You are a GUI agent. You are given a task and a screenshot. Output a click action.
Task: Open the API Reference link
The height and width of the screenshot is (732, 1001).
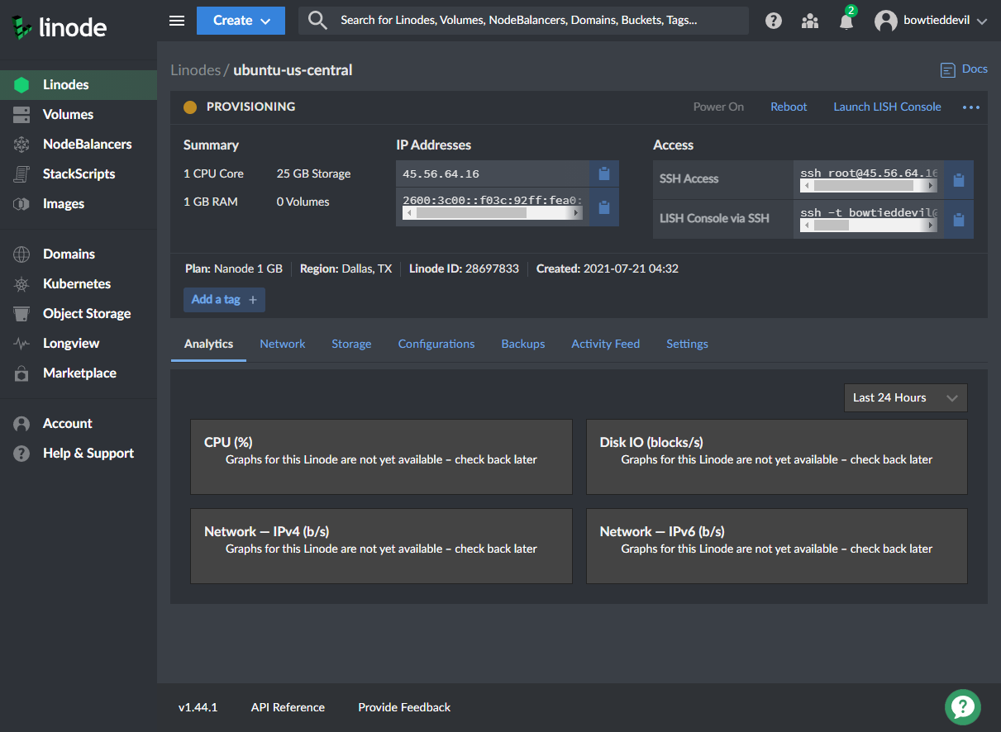[x=288, y=707]
